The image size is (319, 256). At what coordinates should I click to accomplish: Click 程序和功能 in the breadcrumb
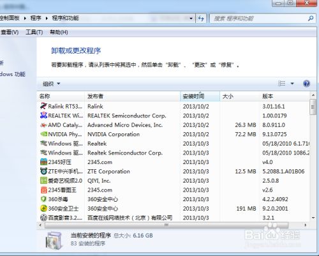[x=66, y=18]
